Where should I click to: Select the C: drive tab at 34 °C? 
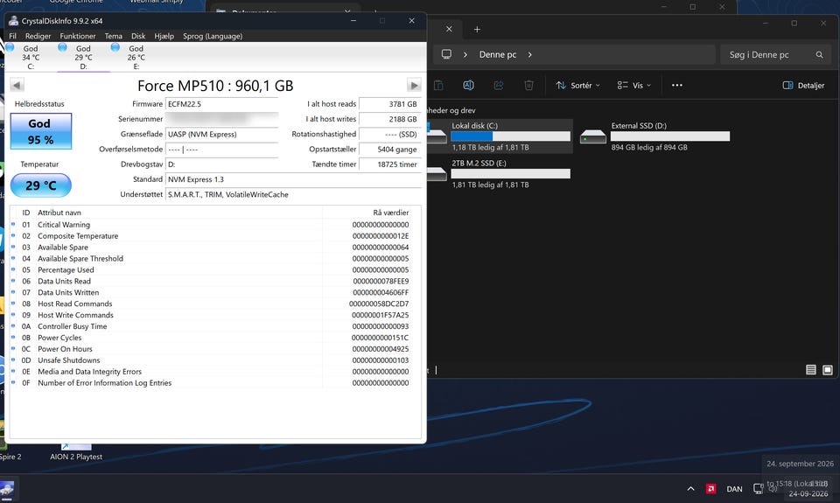click(30, 57)
